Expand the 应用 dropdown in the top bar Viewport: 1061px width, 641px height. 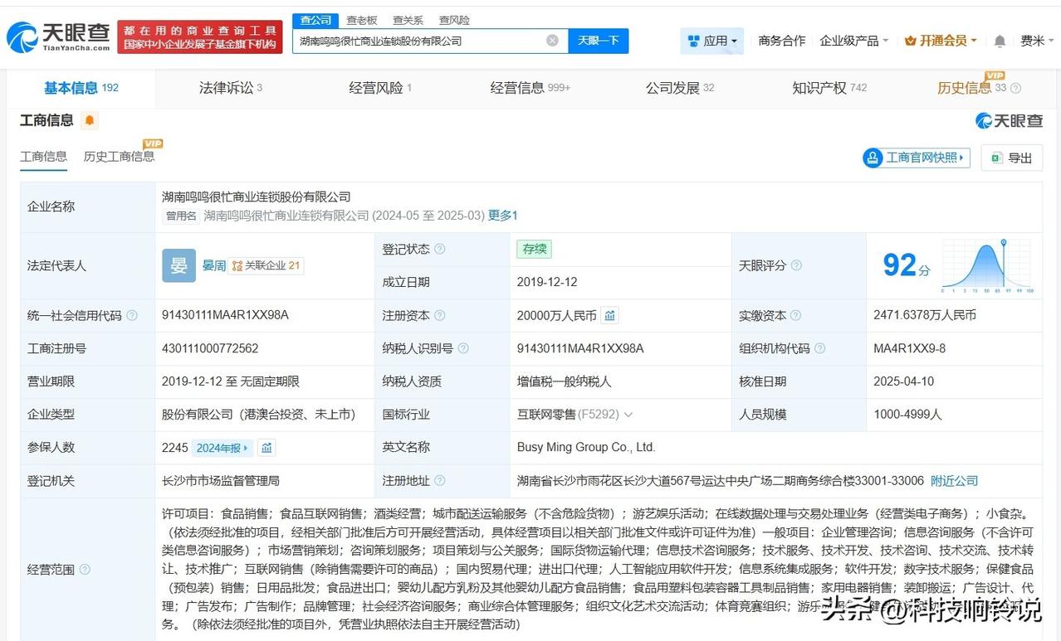click(710, 40)
